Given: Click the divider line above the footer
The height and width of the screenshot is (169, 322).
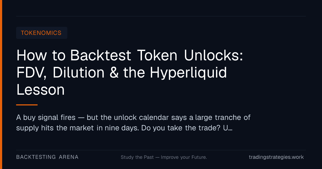Looking at the screenshot, I should pyautogui.click(x=161, y=150).
